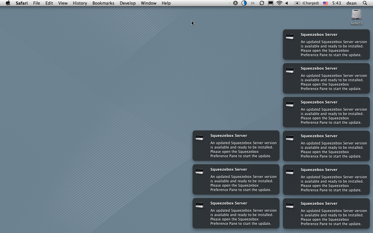Open the lucky13 hard drive icon
Viewport: 373px width, 233px height.
(x=356, y=15)
